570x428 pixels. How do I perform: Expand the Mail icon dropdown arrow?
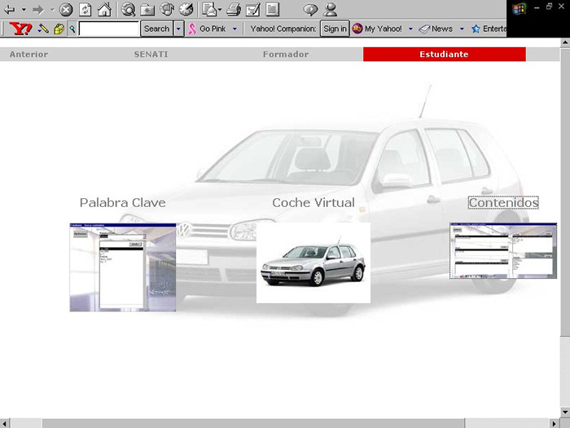(220, 10)
